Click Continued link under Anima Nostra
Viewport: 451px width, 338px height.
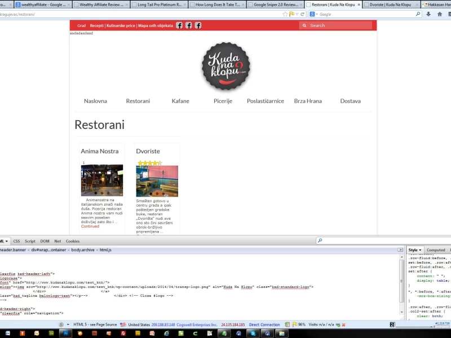click(90, 226)
